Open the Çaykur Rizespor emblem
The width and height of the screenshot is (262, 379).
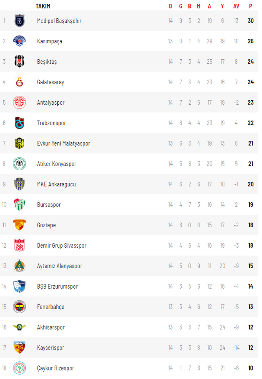(20, 368)
